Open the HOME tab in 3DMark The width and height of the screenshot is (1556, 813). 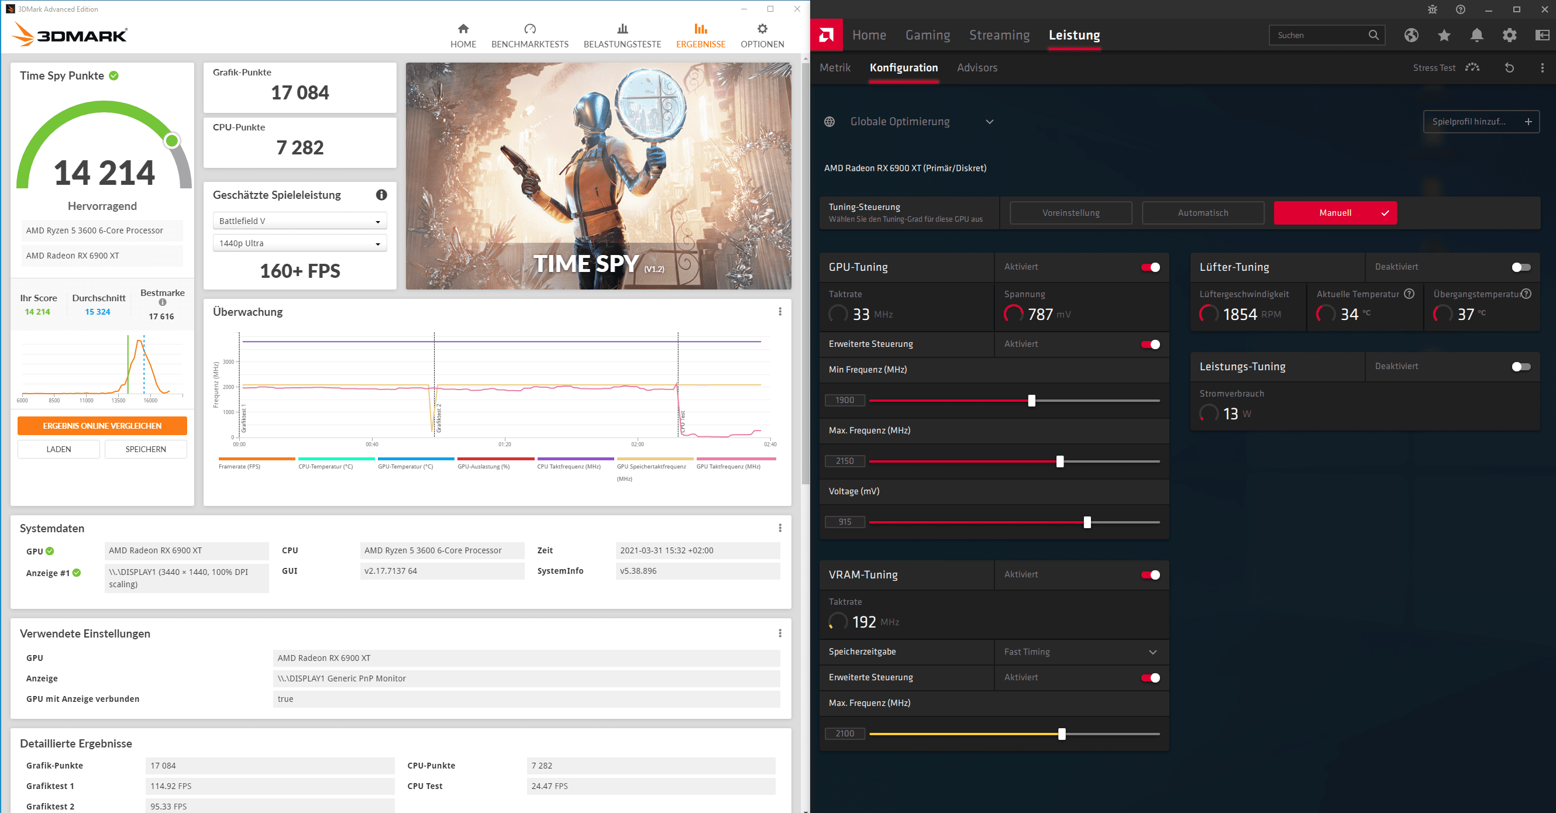click(x=463, y=36)
